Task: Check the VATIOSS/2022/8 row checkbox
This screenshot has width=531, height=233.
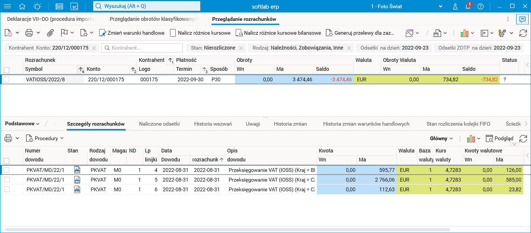Action: [7, 79]
